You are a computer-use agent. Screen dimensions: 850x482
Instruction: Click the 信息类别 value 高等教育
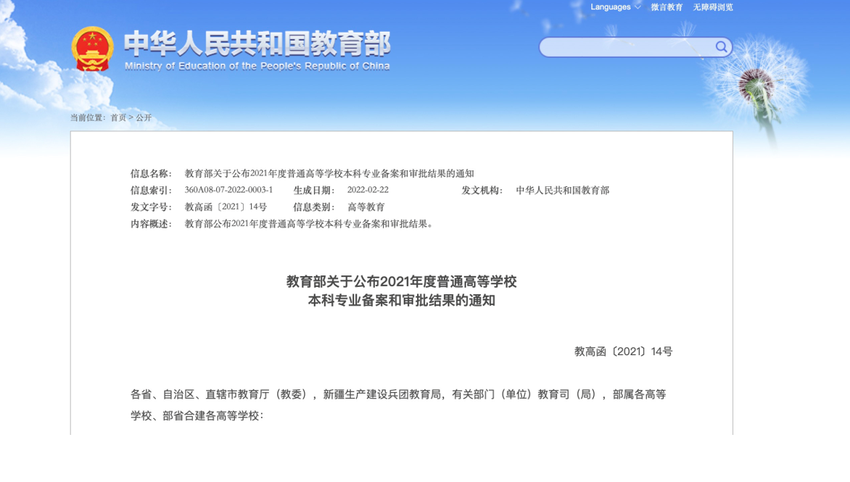(x=366, y=207)
